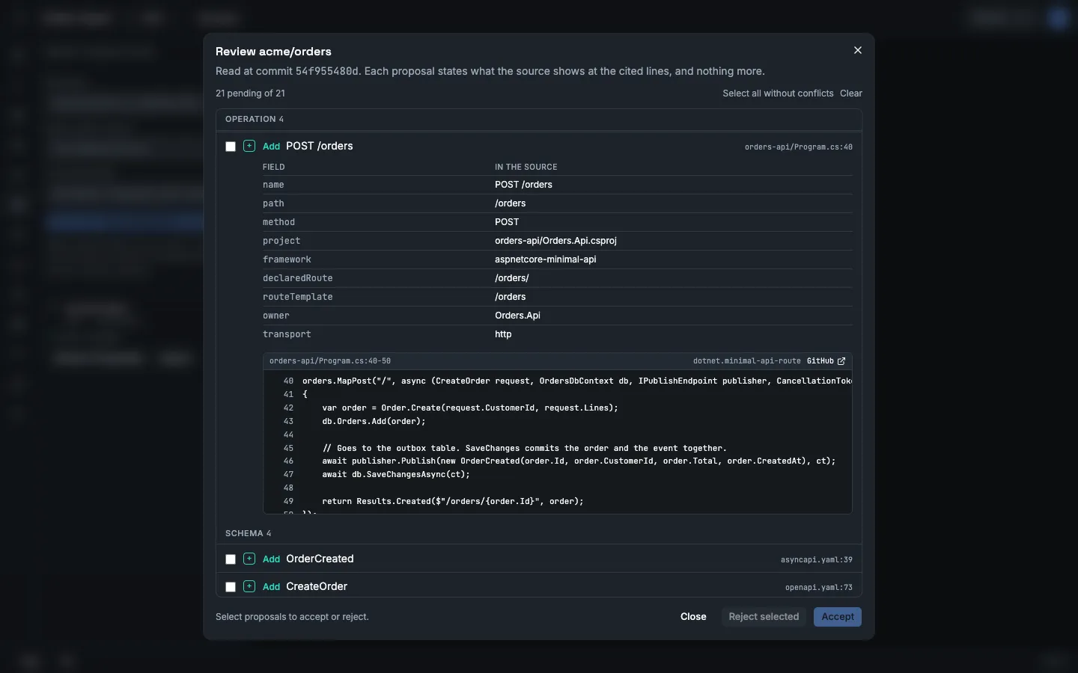Click the owner value Orders.Api

click(517, 316)
